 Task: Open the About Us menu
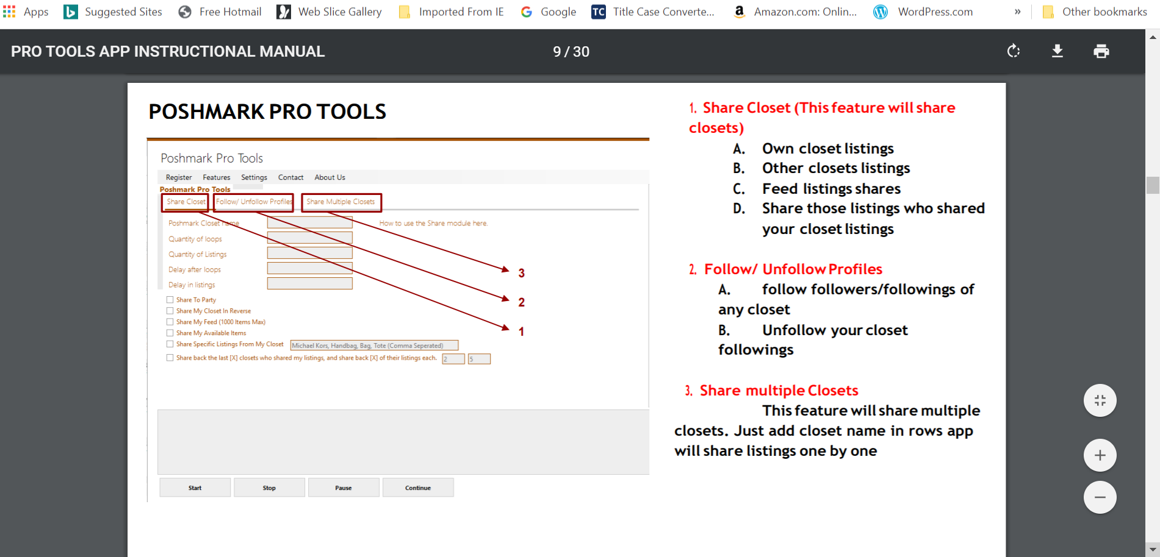click(330, 177)
